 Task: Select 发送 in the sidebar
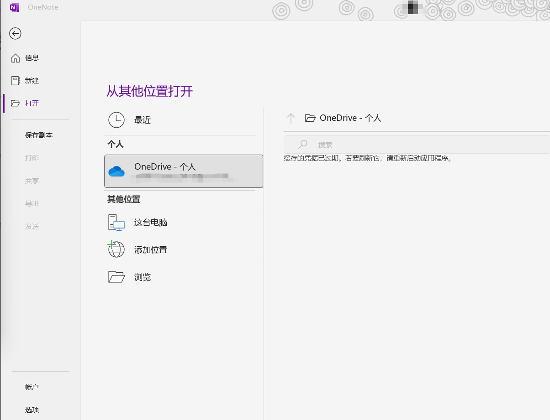(32, 226)
